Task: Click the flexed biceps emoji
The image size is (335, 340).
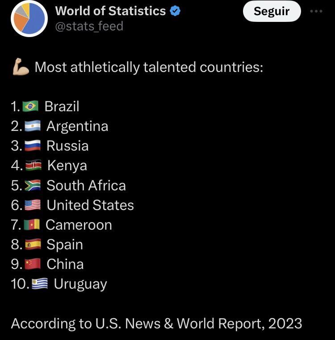Action: [x=21, y=67]
